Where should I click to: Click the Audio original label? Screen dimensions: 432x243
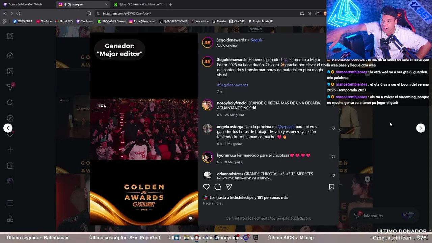click(227, 46)
